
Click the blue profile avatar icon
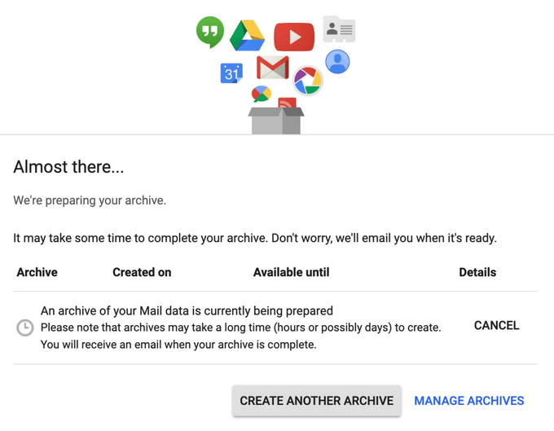click(x=337, y=61)
